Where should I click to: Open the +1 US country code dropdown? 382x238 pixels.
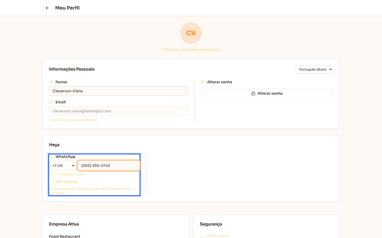(x=62, y=166)
